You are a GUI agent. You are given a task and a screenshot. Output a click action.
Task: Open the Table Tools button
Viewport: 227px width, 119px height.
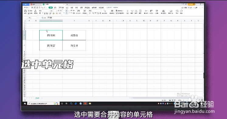click(x=171, y=12)
